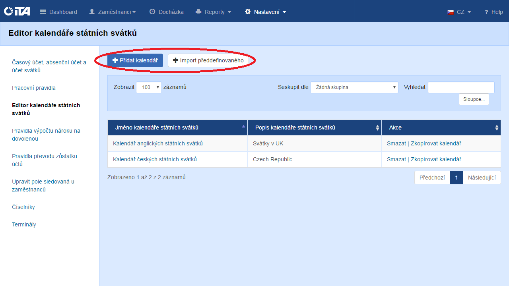Image resolution: width=509 pixels, height=286 pixels.
Task: Click Přidat kalendář button
Action: pyautogui.click(x=135, y=60)
